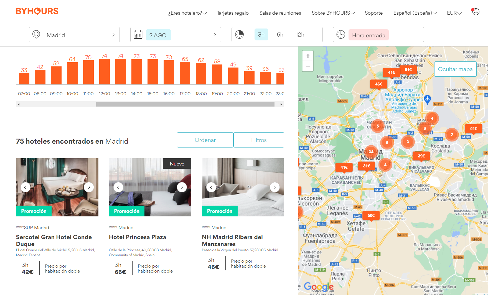The image size is (488, 295).
Task: Click the clock icon for check-in time
Action: coord(341,35)
